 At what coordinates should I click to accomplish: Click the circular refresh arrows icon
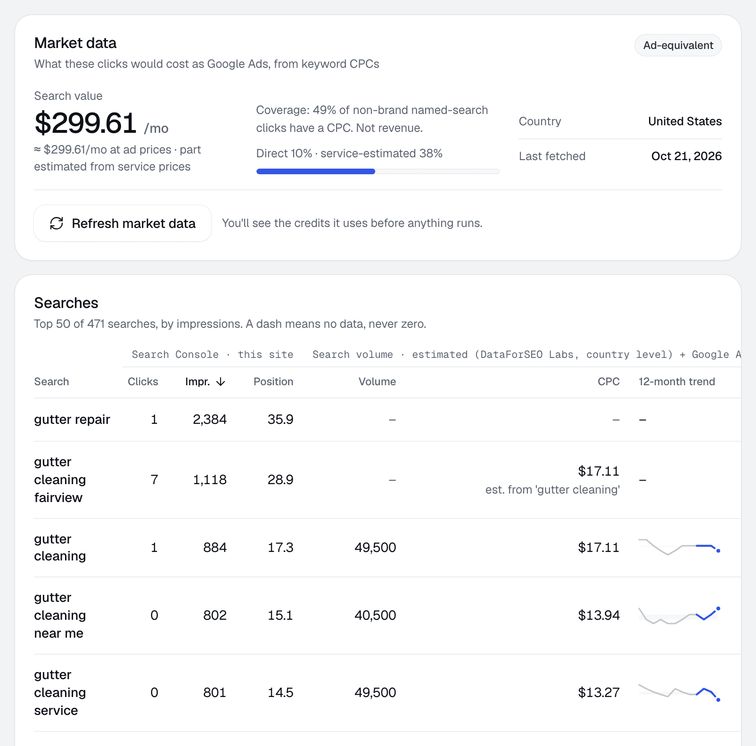(x=57, y=223)
